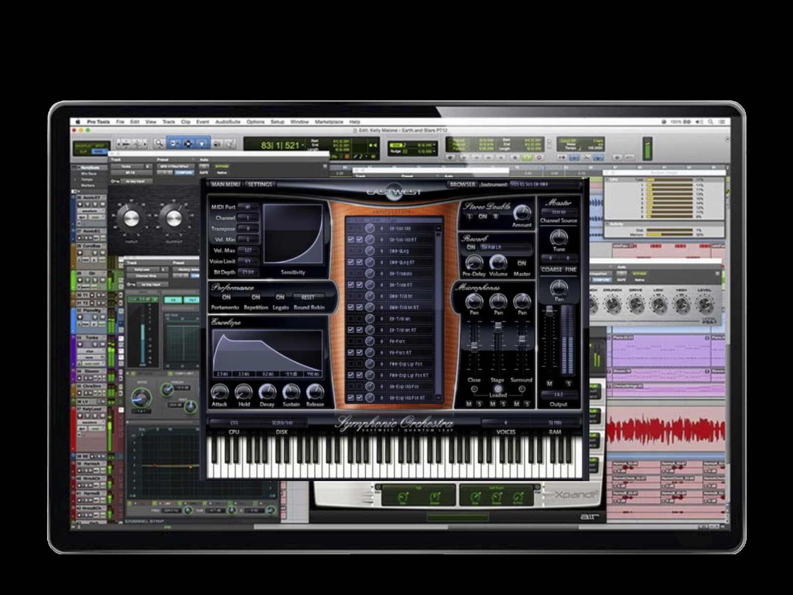Open the AudioSuite menu

[227, 121]
